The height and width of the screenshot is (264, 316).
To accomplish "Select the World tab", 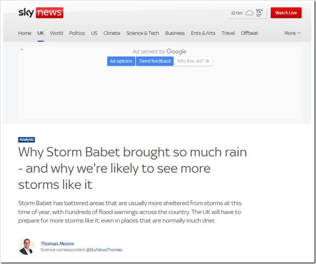I will coord(57,33).
